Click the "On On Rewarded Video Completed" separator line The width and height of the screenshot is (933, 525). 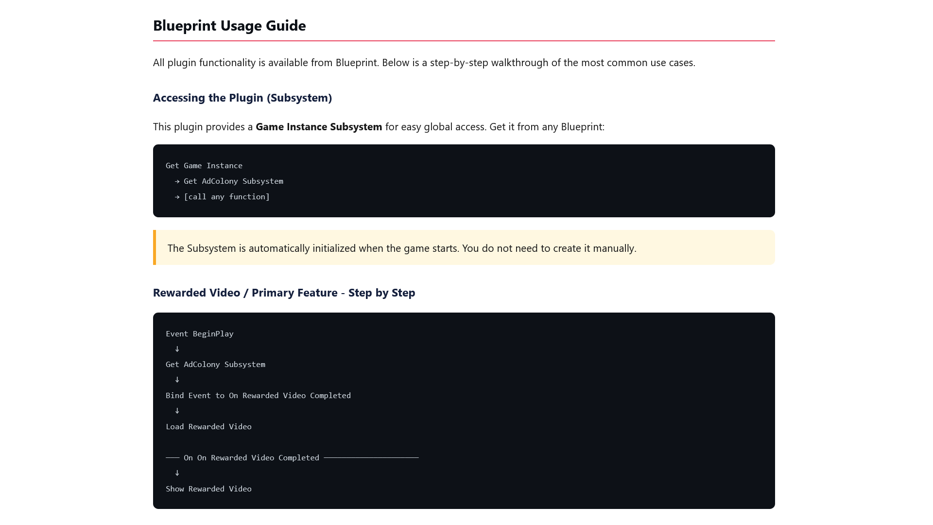click(292, 458)
